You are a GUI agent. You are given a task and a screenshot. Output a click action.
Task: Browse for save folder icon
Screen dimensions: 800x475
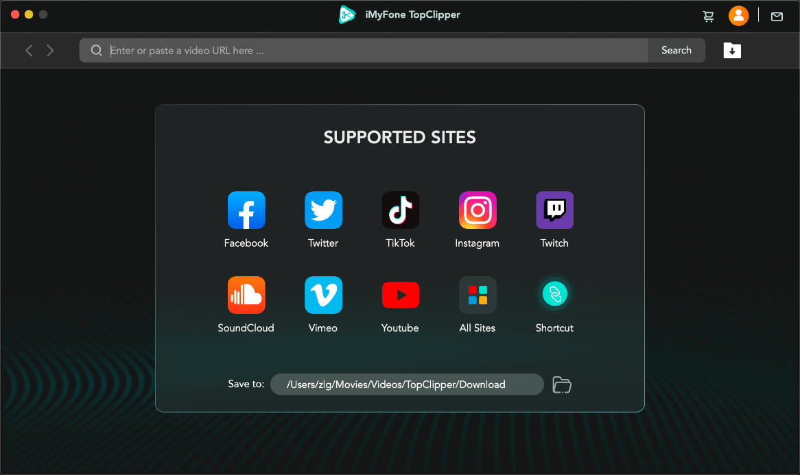click(562, 385)
